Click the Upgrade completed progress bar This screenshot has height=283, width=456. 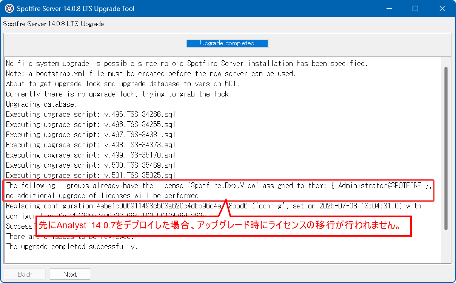click(x=227, y=43)
